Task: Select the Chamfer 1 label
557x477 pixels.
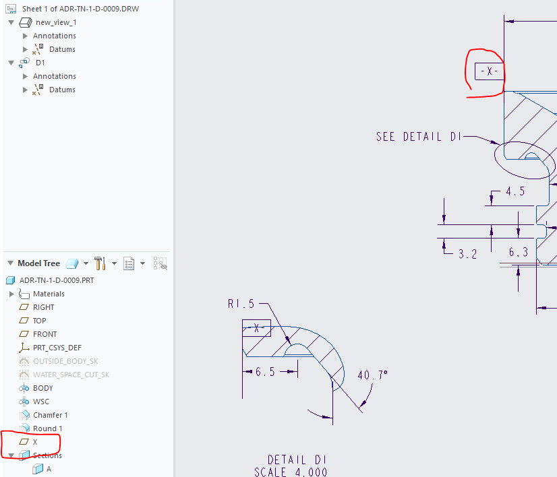Action: [x=51, y=415]
